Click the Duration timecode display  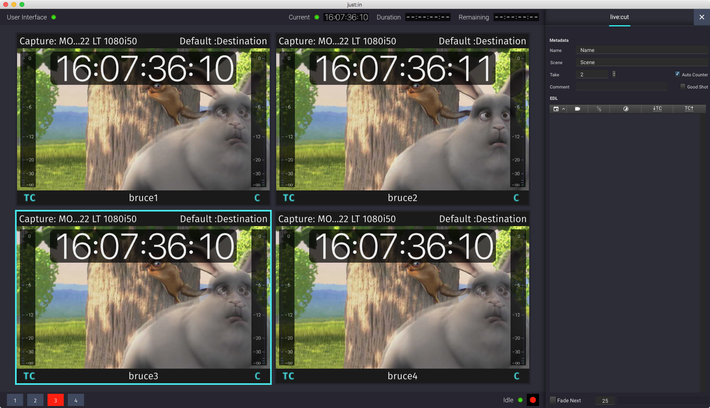428,17
